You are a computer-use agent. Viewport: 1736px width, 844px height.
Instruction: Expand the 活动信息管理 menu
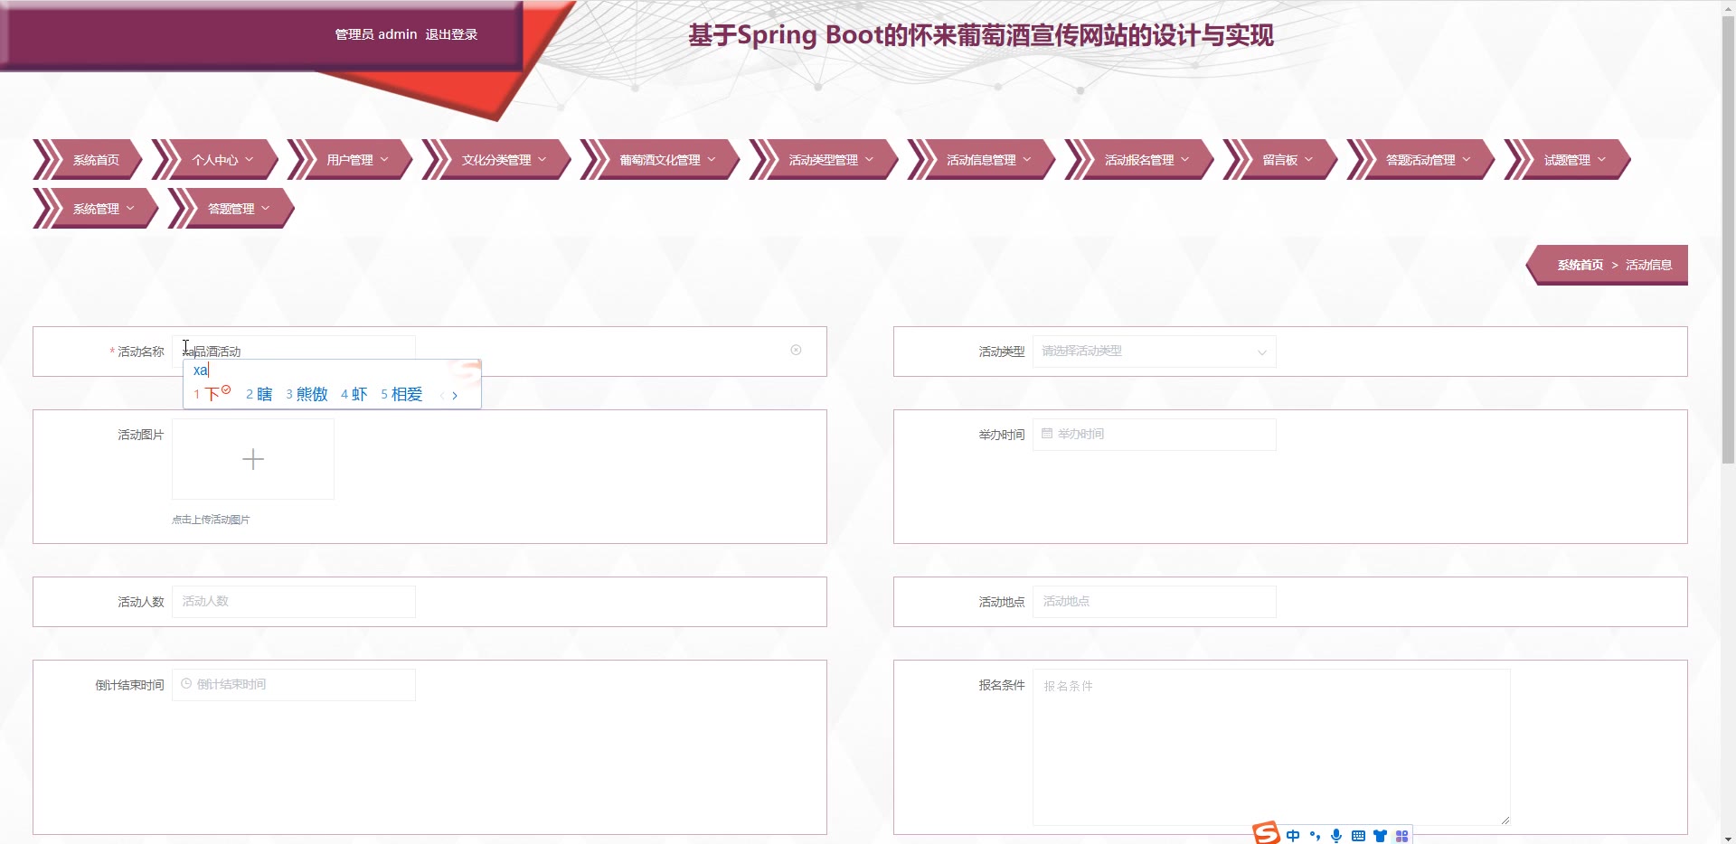[981, 160]
